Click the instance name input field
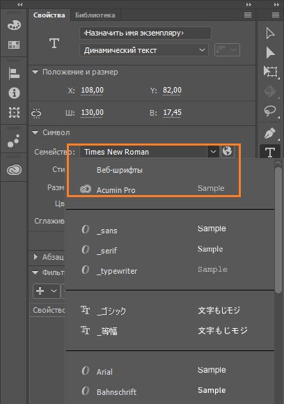The height and width of the screenshot is (404, 284). pyautogui.click(x=145, y=33)
